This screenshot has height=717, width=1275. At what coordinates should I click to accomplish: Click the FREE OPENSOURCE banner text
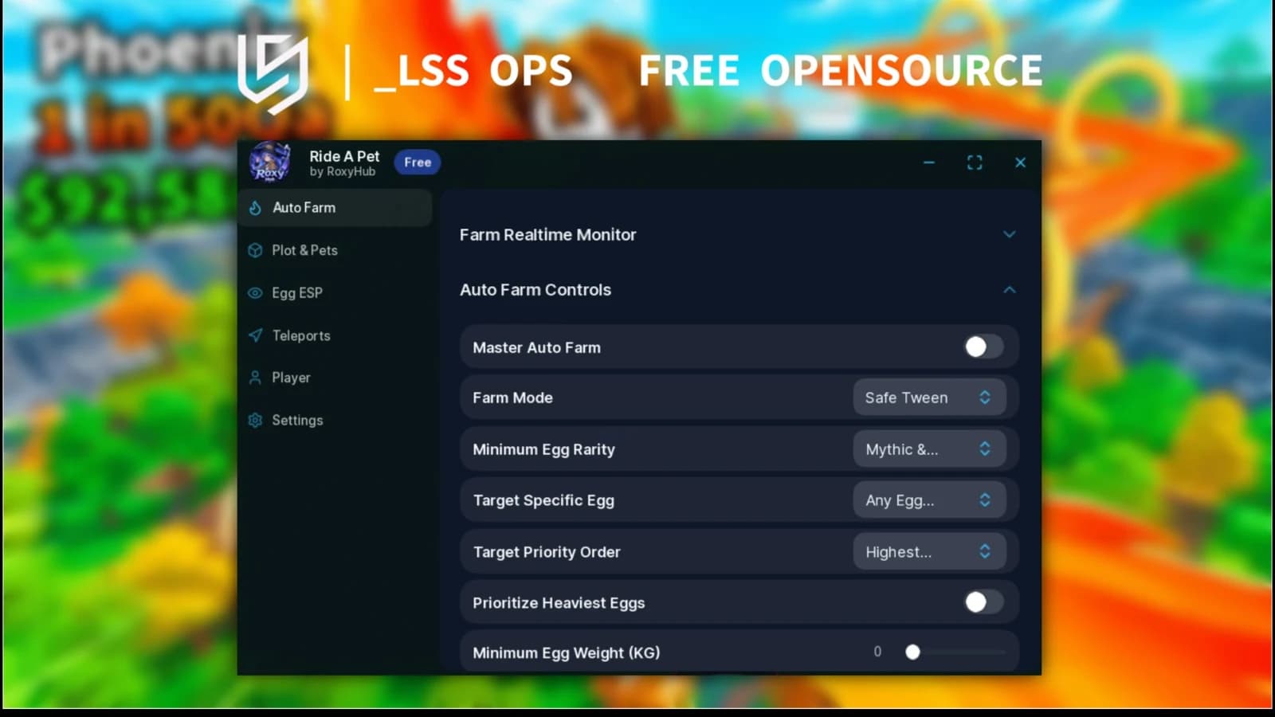pos(841,71)
